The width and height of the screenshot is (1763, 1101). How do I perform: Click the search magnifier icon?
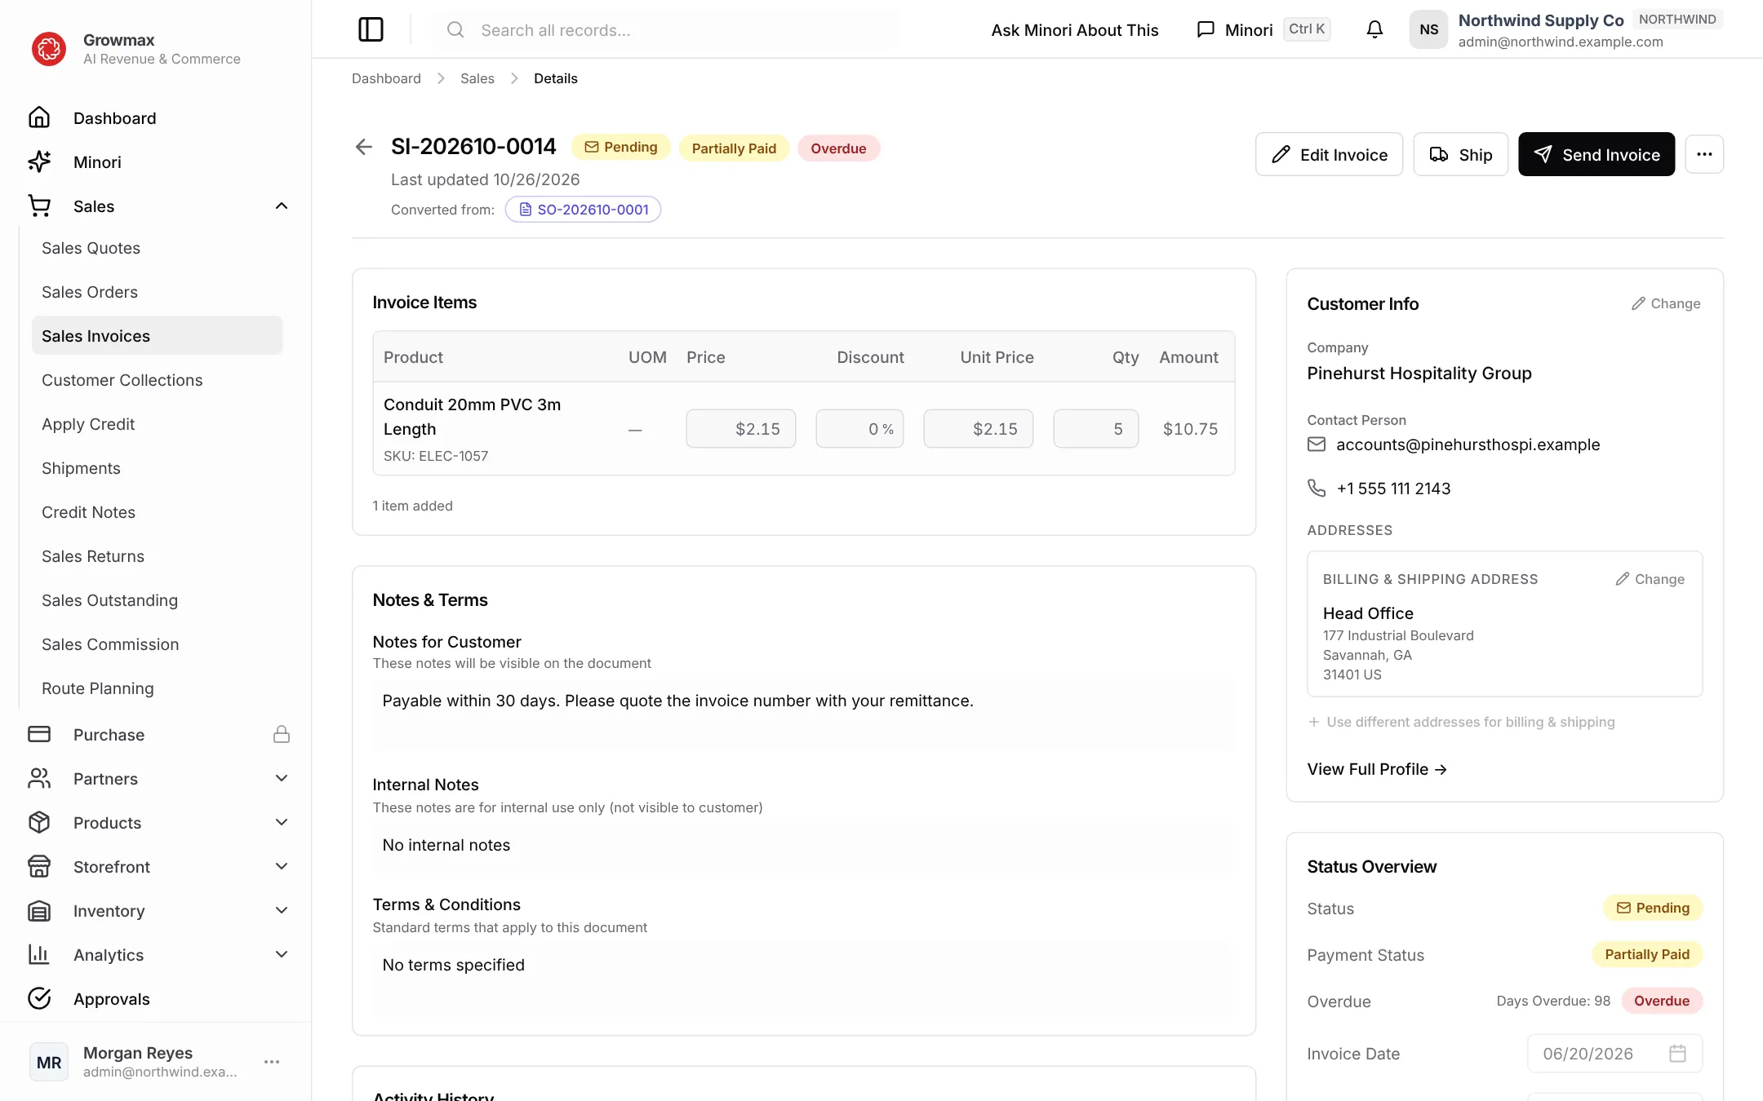455,30
